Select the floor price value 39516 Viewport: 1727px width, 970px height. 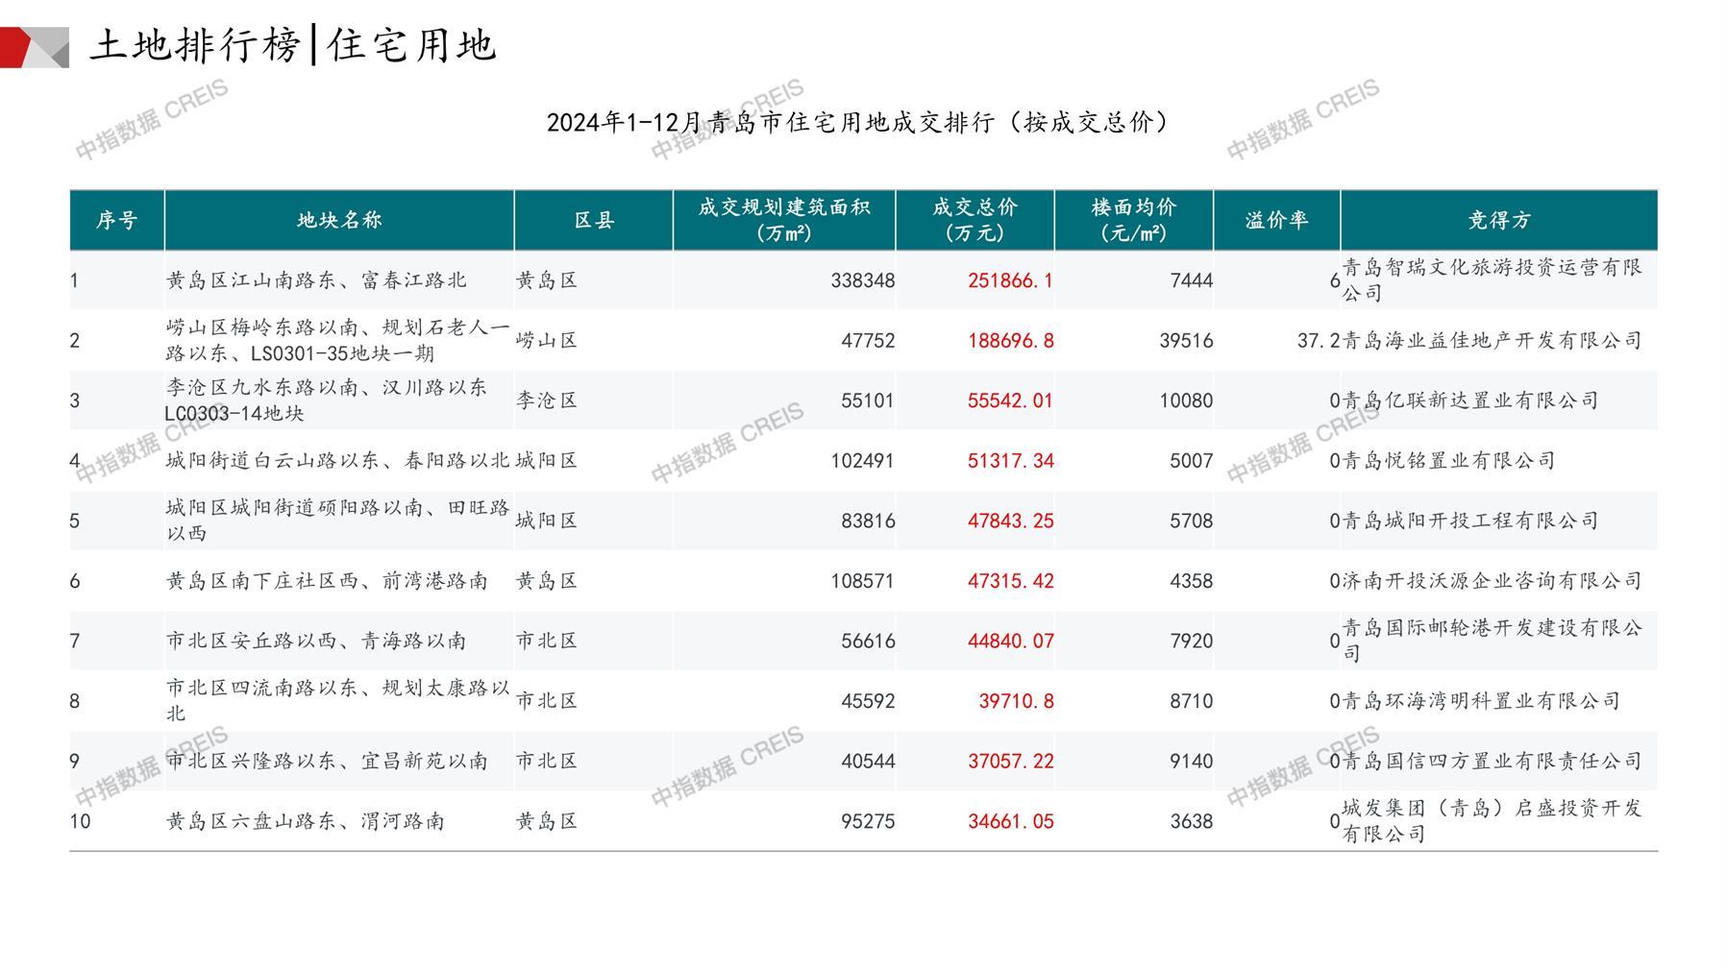pyautogui.click(x=1186, y=341)
